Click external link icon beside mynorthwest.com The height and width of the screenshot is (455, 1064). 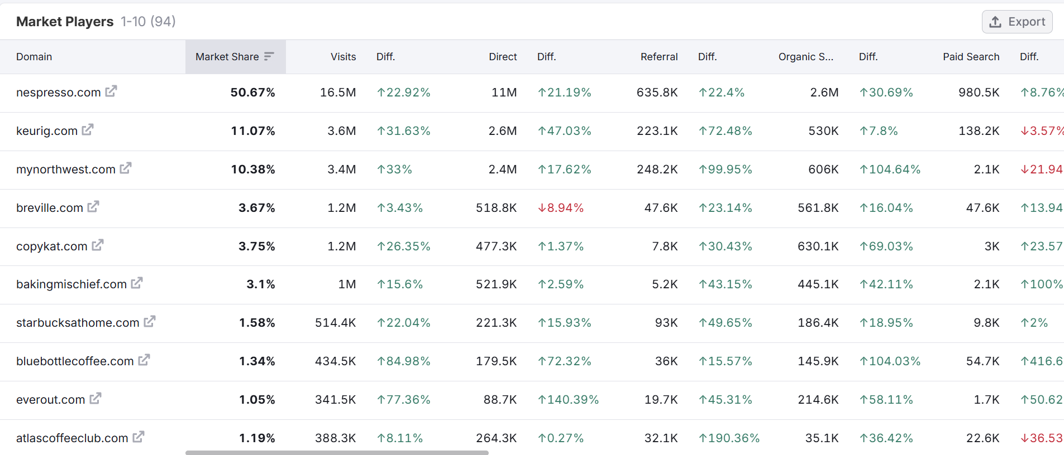(x=126, y=168)
